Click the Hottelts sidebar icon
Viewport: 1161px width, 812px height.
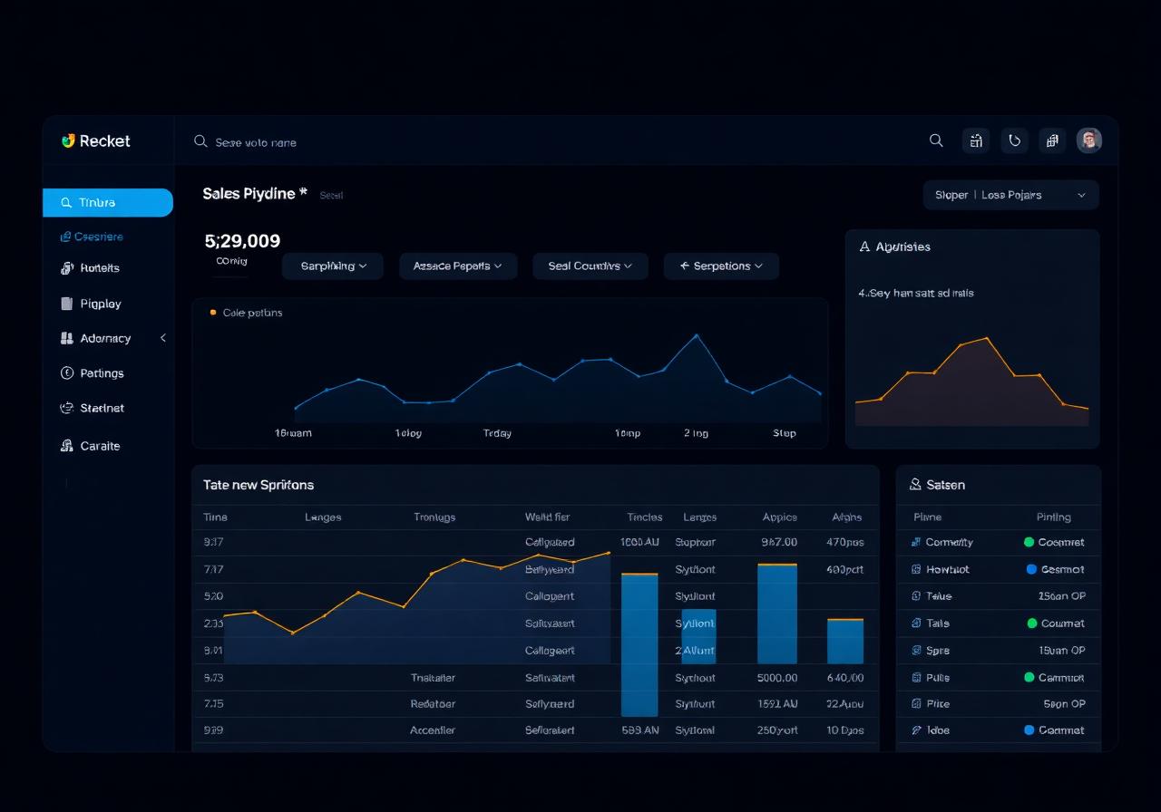pyautogui.click(x=66, y=268)
